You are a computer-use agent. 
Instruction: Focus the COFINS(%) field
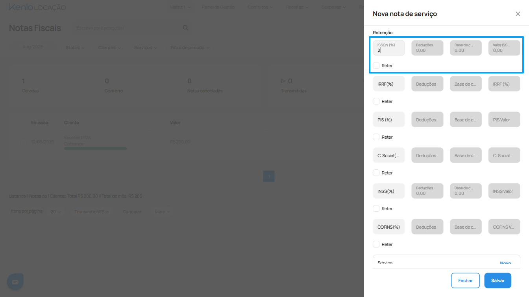389,227
